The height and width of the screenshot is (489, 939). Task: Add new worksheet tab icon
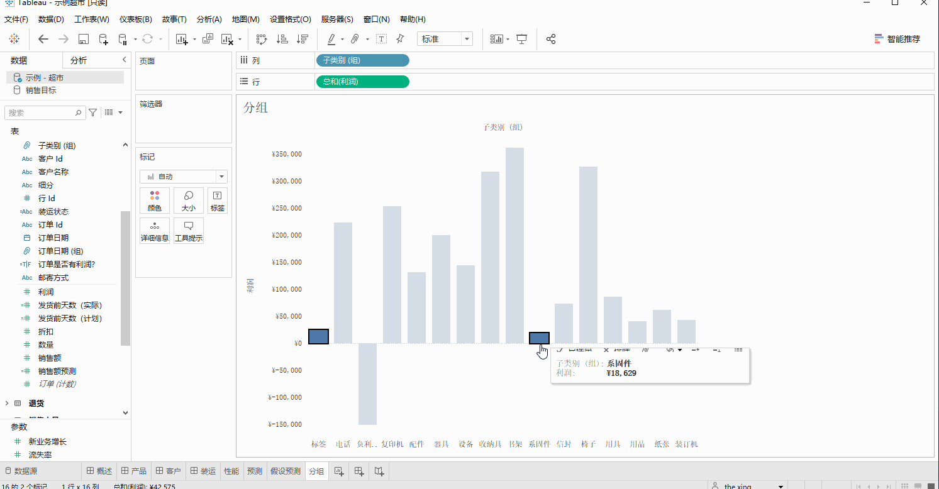339,471
